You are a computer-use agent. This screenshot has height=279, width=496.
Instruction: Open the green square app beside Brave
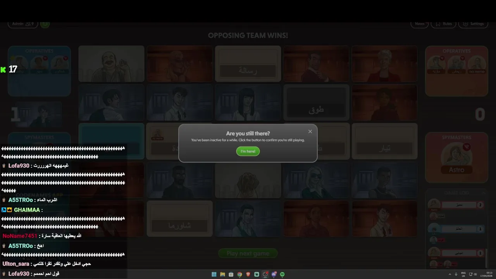pyautogui.click(x=257, y=274)
